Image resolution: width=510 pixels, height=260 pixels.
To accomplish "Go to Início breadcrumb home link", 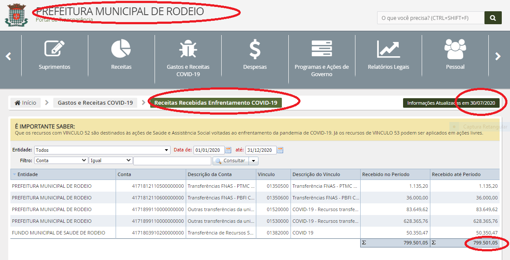I will click(26, 103).
